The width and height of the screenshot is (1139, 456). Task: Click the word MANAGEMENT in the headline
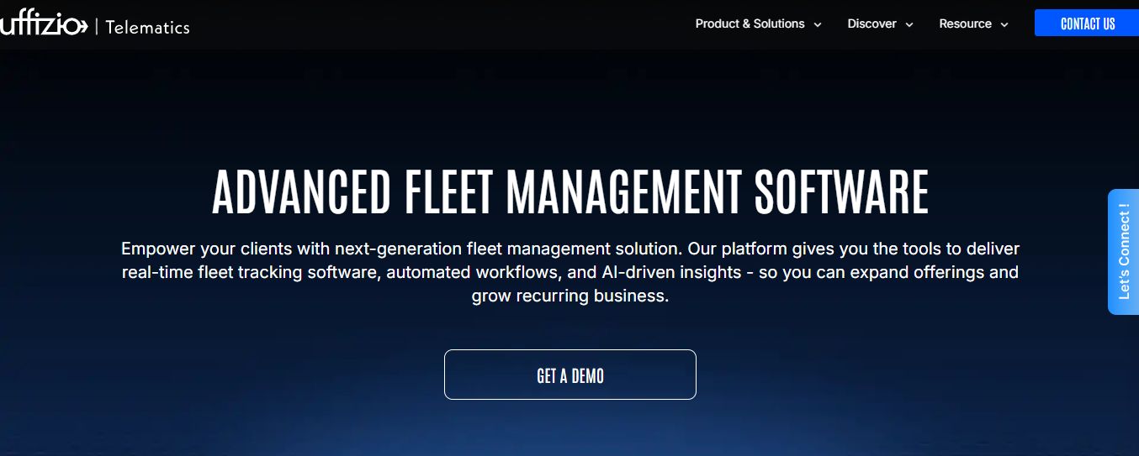623,192
